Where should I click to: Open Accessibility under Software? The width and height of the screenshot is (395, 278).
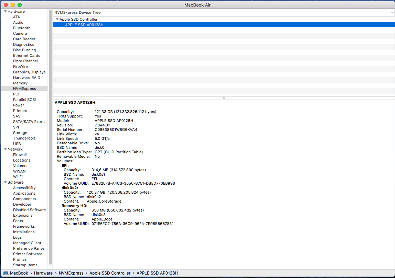point(24,188)
